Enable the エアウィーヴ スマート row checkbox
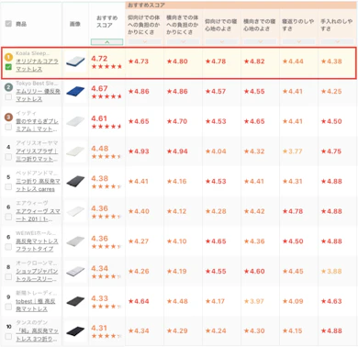This screenshot has height=347, width=358. point(8,217)
